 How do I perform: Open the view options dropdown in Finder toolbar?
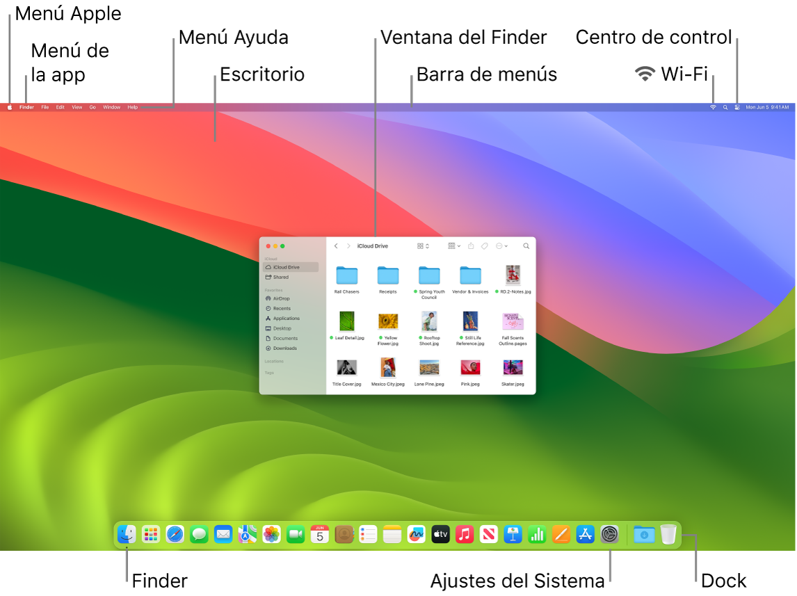[x=453, y=245]
